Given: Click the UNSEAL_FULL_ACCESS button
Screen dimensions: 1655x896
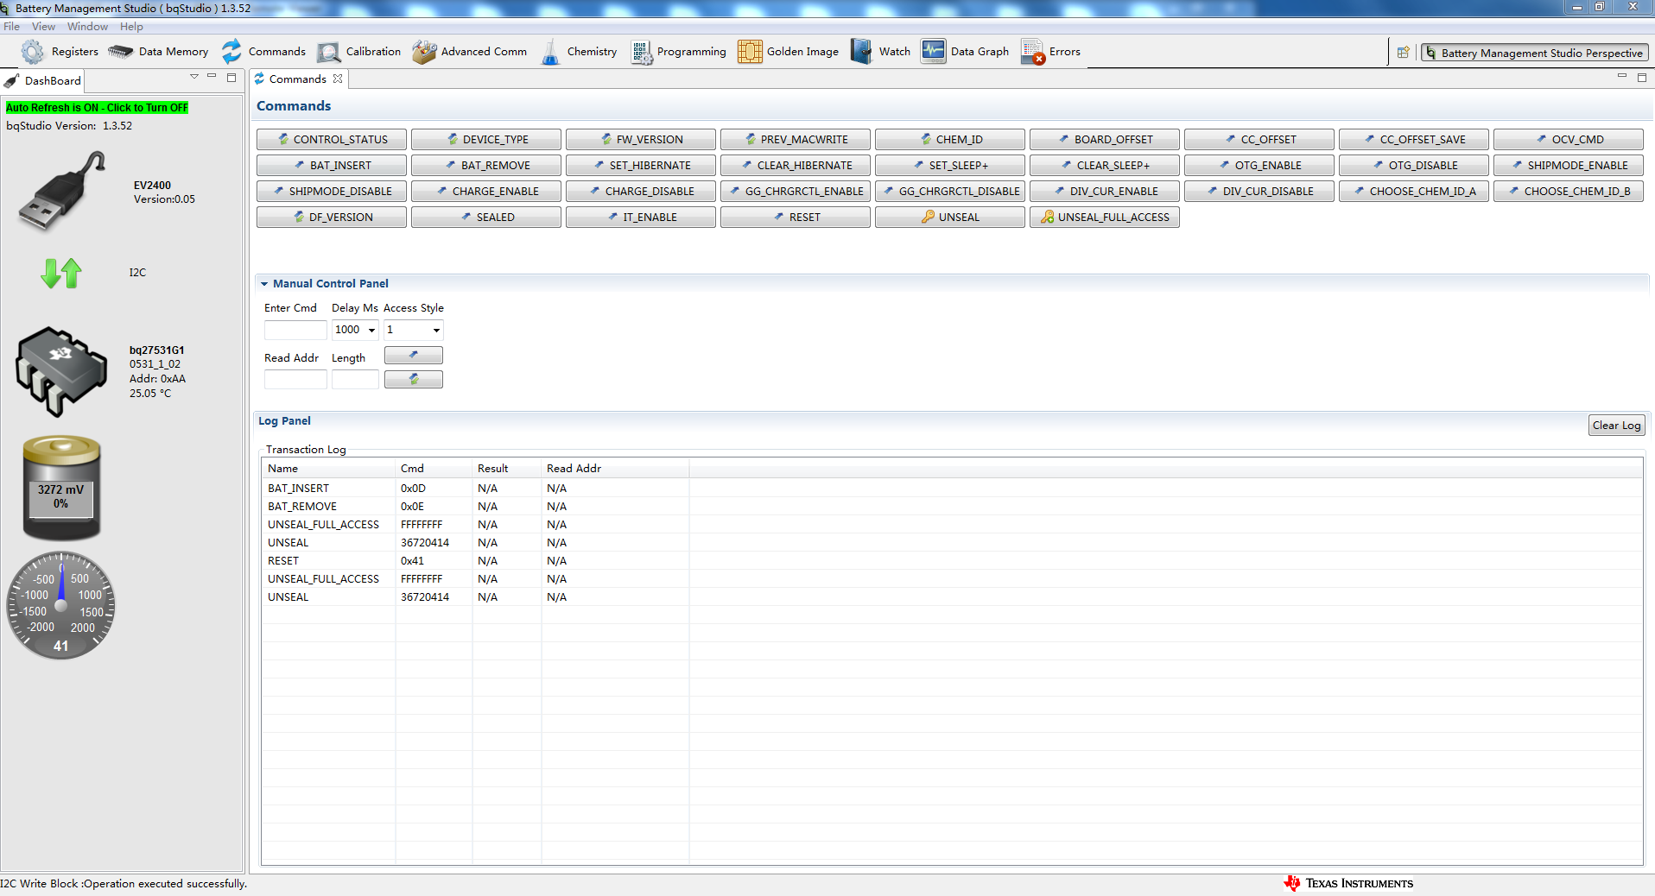Looking at the screenshot, I should point(1105,218).
